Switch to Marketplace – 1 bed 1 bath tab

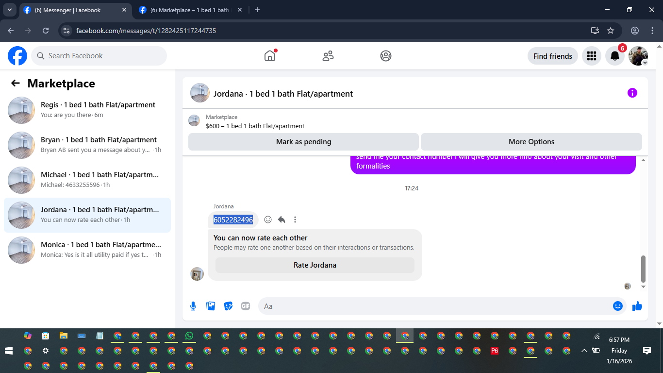191,10
